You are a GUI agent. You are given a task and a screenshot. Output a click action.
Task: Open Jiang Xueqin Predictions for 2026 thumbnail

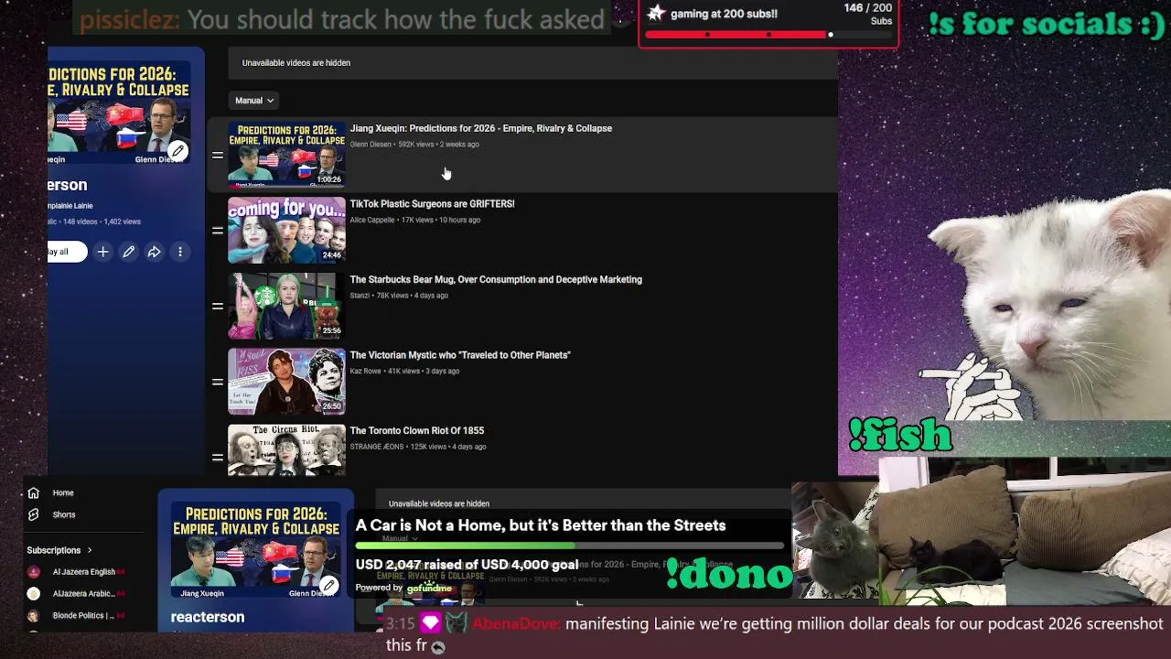coord(286,155)
